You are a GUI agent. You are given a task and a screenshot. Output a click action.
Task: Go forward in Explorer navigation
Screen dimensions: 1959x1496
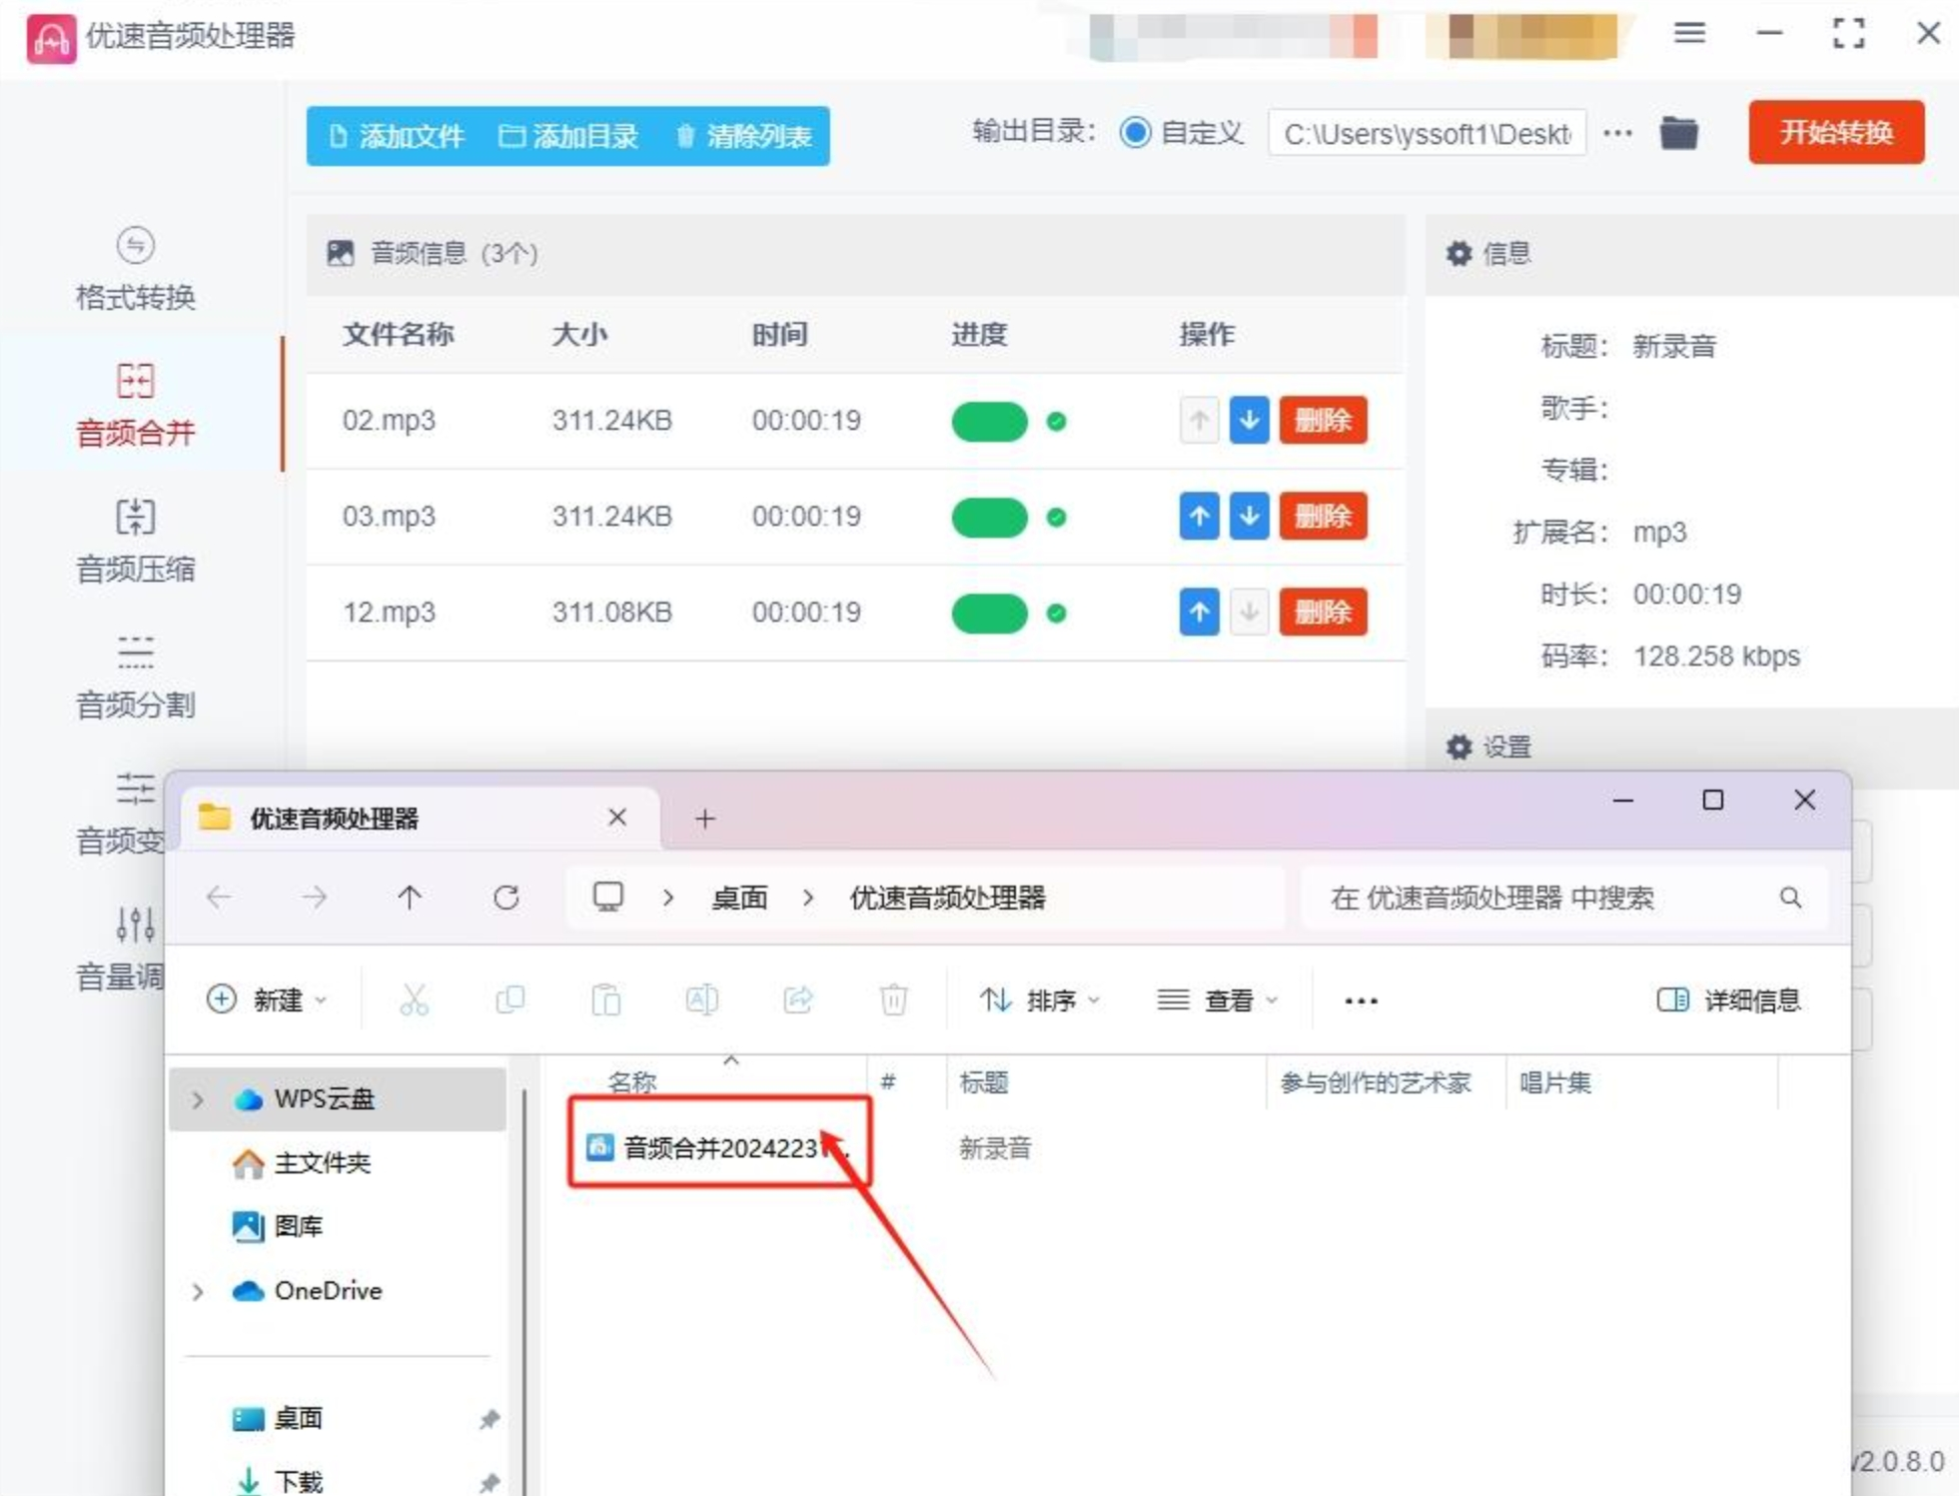(x=314, y=897)
